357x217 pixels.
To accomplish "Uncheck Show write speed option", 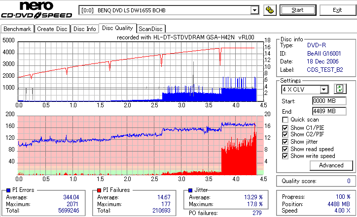I will click(285, 156).
